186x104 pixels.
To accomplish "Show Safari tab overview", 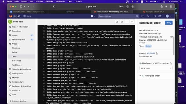I will click(x=171, y=7).
